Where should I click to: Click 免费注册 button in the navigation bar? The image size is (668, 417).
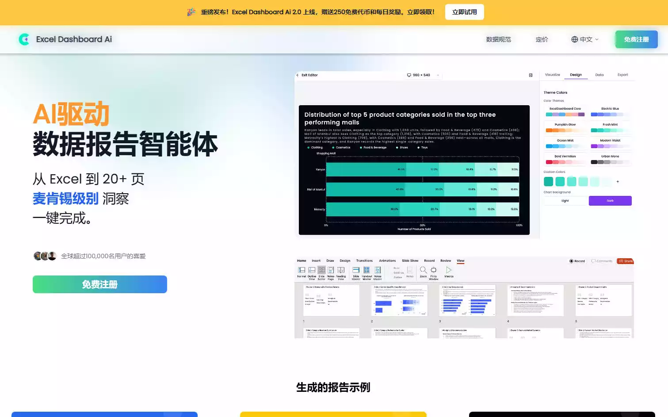click(x=636, y=39)
